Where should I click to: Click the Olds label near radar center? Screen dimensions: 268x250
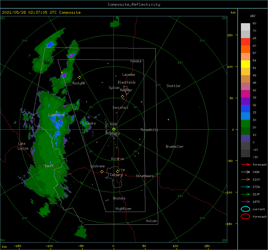point(113,124)
